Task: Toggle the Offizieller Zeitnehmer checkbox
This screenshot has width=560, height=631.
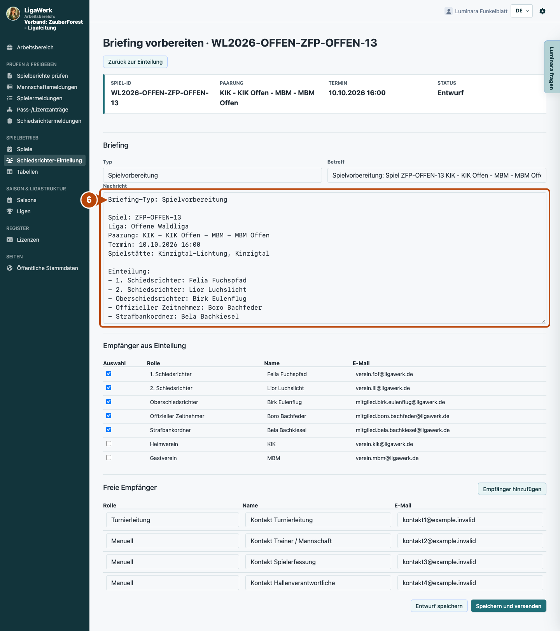Action: point(109,416)
